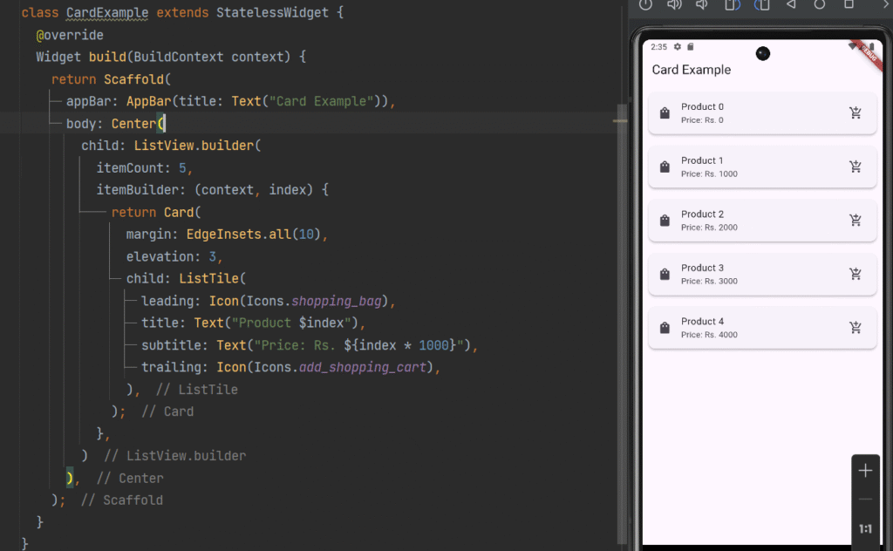Zoom in the emulator with plus button
The image size is (893, 551).
pos(865,471)
